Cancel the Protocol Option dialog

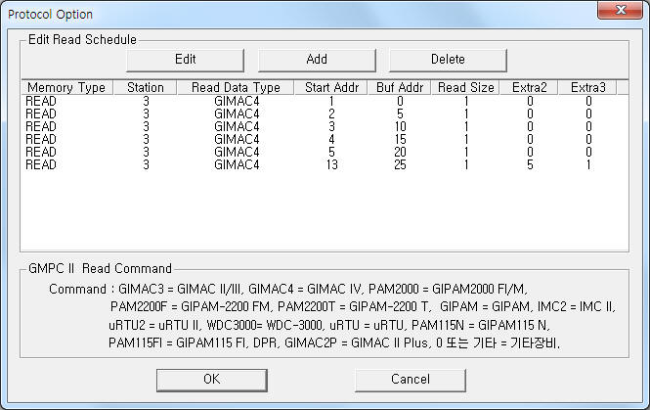411,380
